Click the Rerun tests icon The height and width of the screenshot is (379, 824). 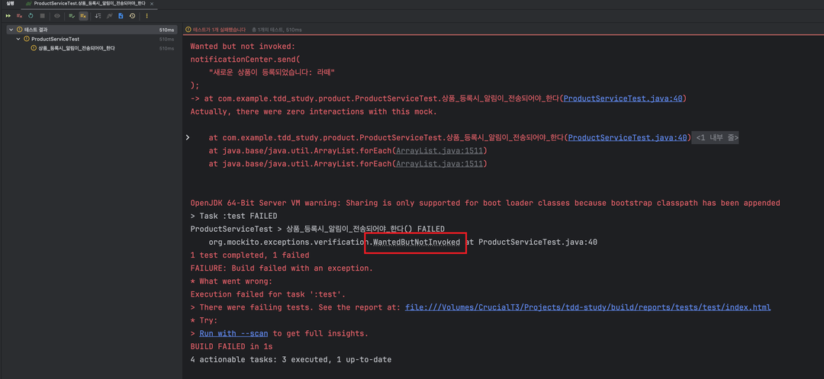(x=8, y=15)
